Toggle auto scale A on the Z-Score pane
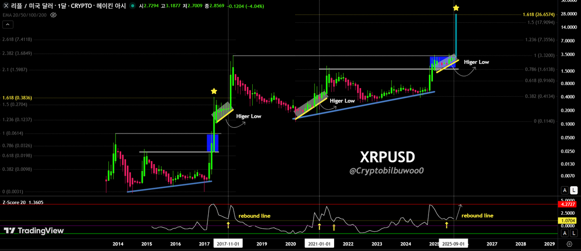The image size is (581, 251). pos(564,233)
